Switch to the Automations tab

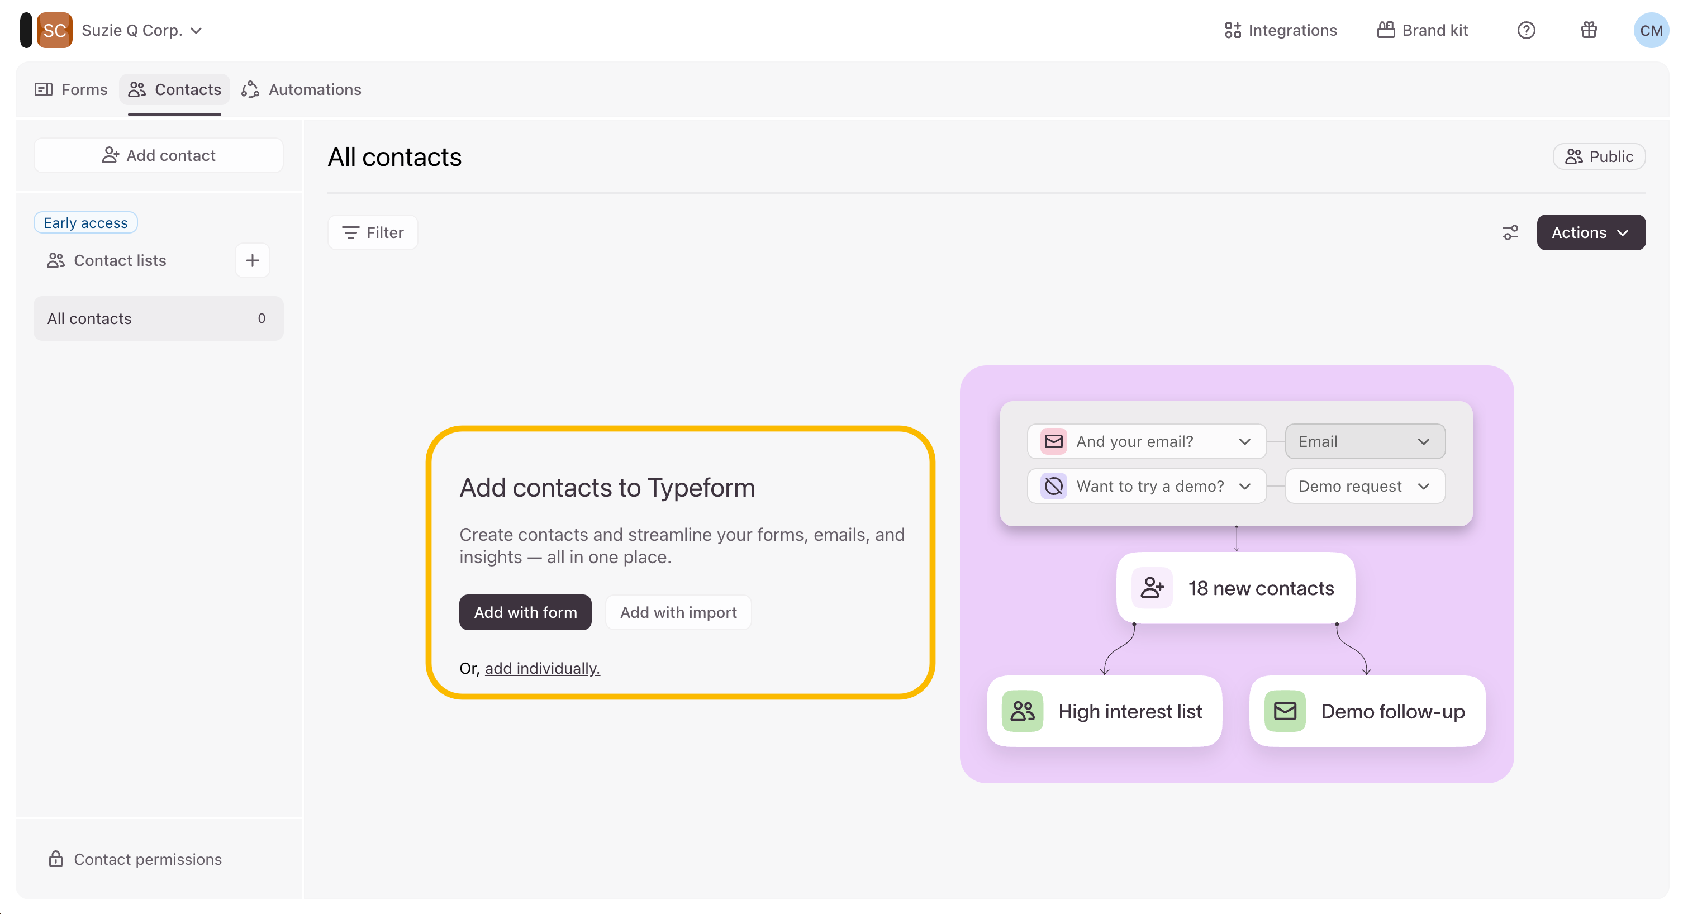(301, 89)
